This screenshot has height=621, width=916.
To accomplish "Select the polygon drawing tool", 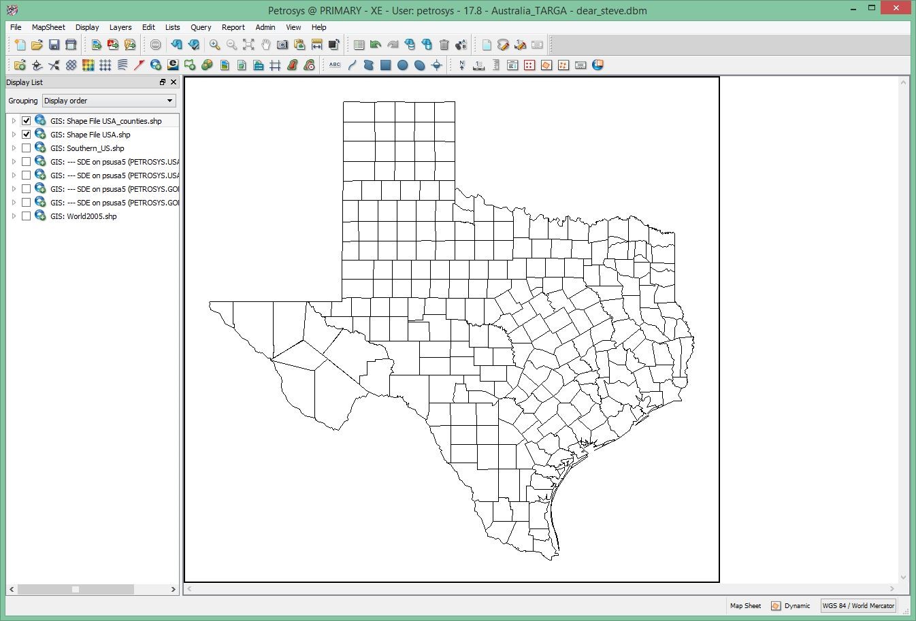I will (x=368, y=65).
